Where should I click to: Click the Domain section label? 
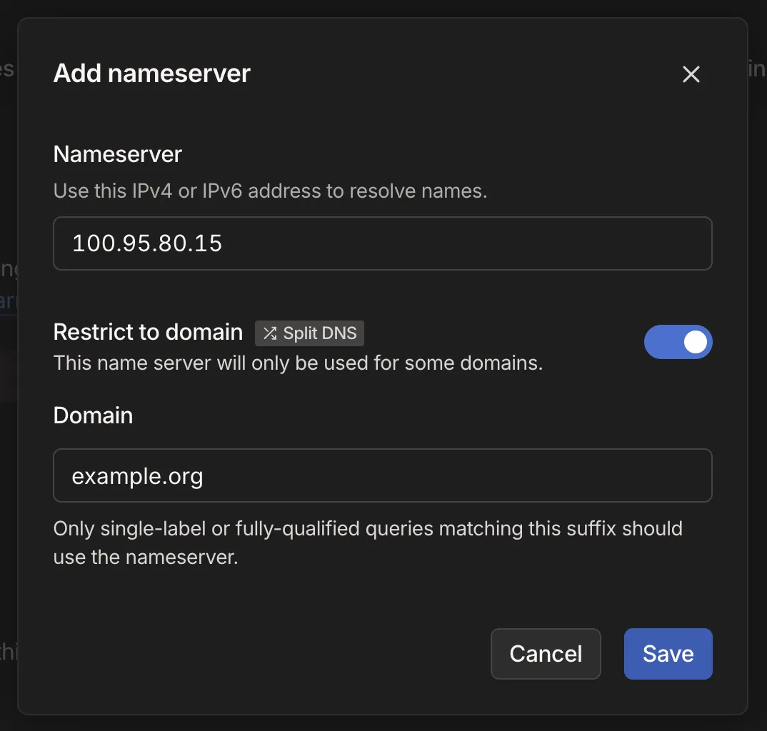(x=93, y=415)
